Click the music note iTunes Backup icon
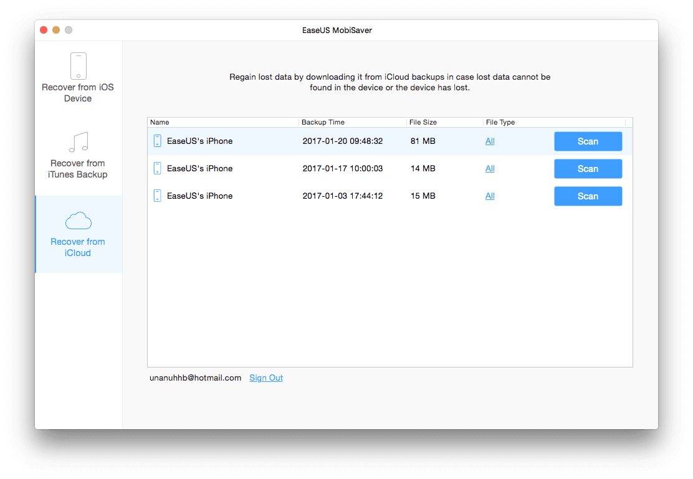Screen dimensions: 693x479 [x=78, y=143]
